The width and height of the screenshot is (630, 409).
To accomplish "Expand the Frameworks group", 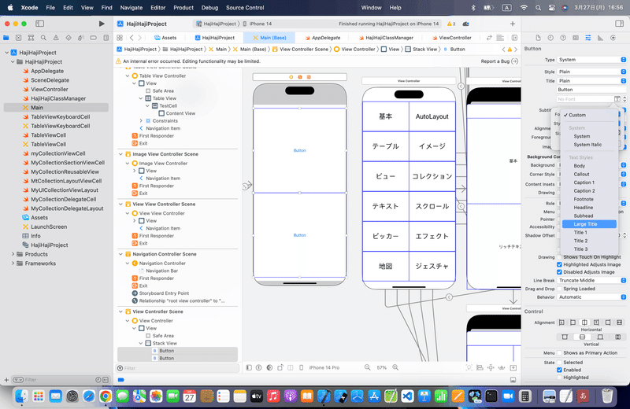I will pyautogui.click(x=13, y=263).
